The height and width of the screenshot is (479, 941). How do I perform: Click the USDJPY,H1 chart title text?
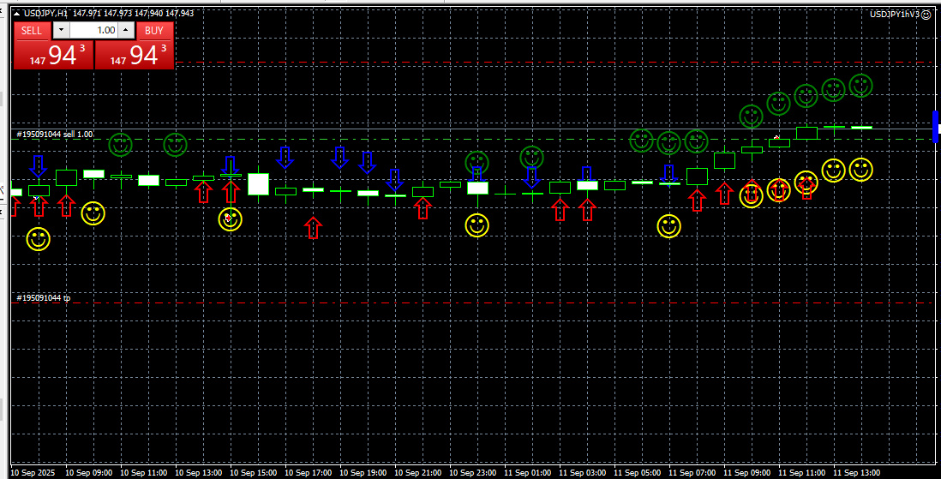tap(45, 13)
